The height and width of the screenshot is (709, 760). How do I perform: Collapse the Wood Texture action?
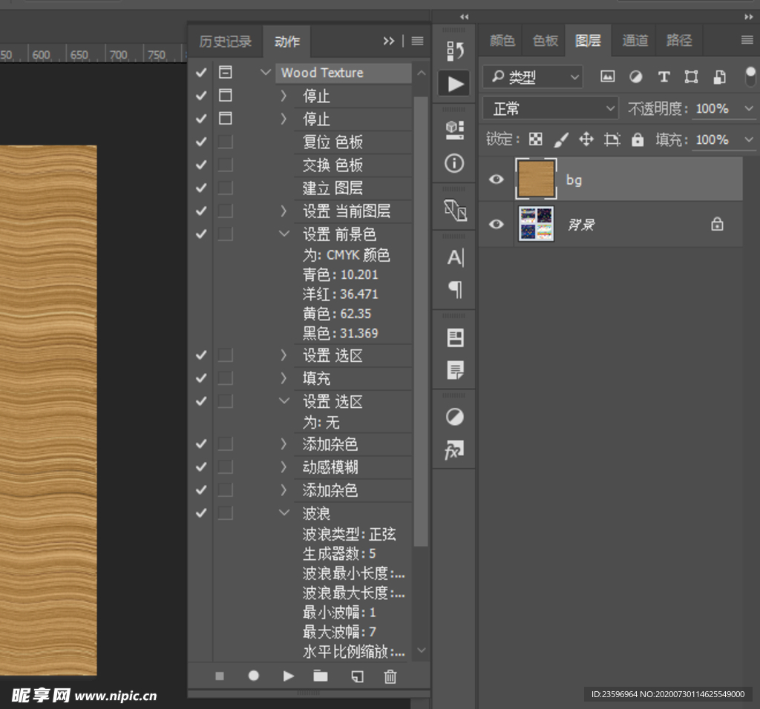(265, 73)
